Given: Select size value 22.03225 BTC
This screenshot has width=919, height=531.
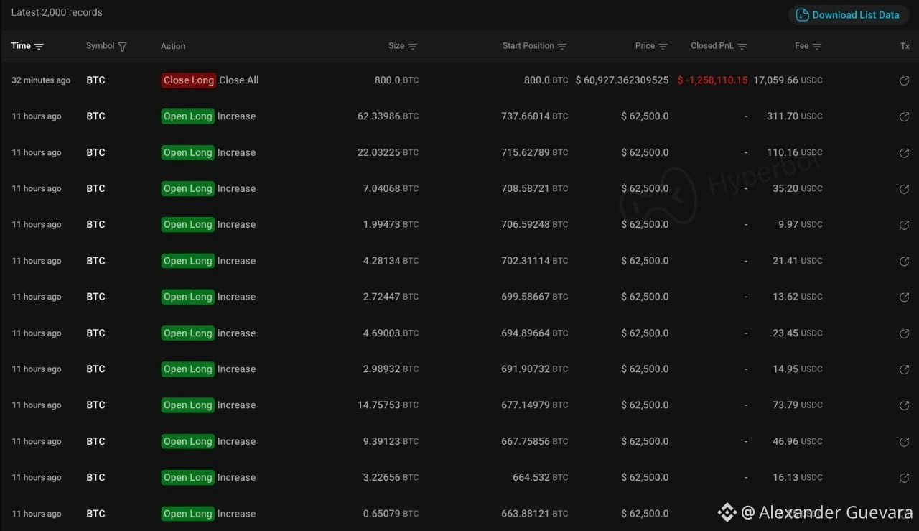Looking at the screenshot, I should pos(388,152).
